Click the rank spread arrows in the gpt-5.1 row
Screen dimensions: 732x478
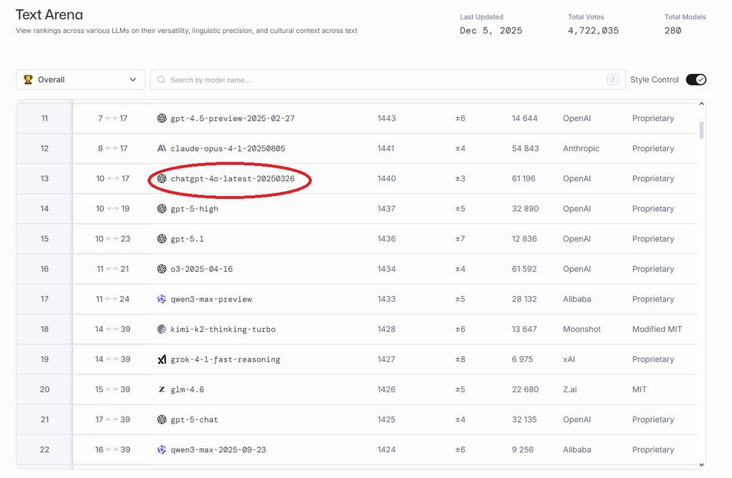coord(112,239)
